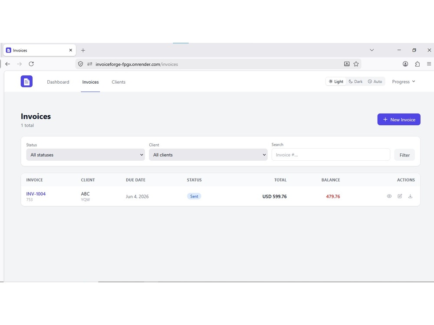Click the '1 total' count text
The height and width of the screenshot is (325, 434).
[x=27, y=126]
